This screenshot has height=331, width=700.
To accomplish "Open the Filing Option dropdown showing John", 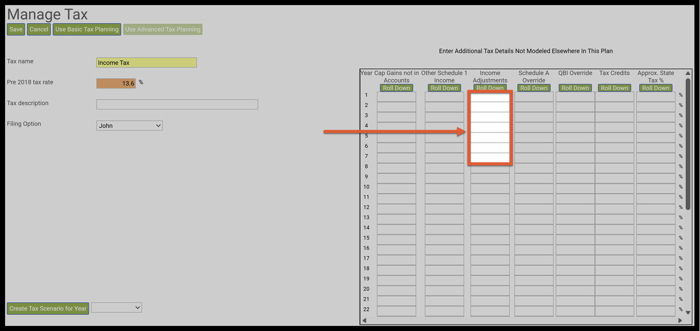I will pos(129,125).
